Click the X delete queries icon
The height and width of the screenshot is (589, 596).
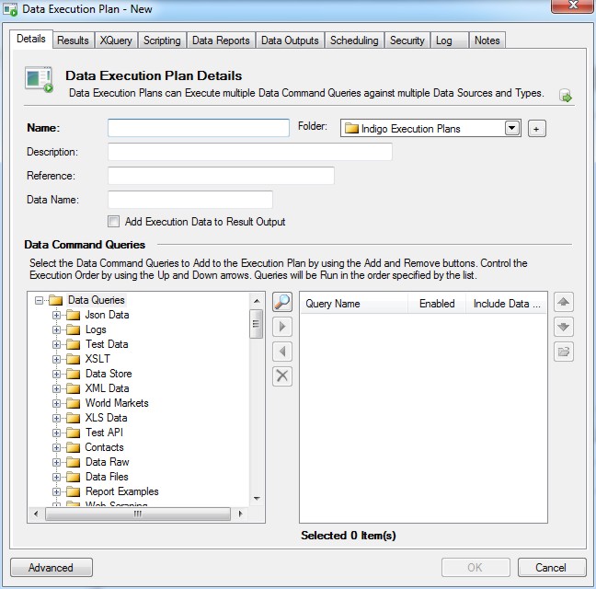click(282, 375)
